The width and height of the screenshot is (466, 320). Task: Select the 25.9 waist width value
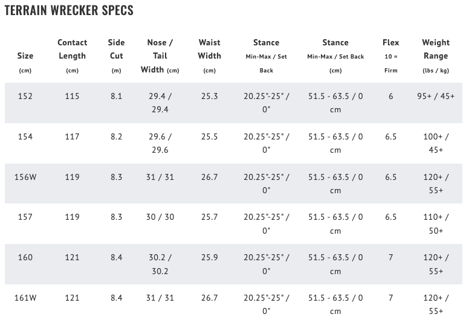coord(209,257)
